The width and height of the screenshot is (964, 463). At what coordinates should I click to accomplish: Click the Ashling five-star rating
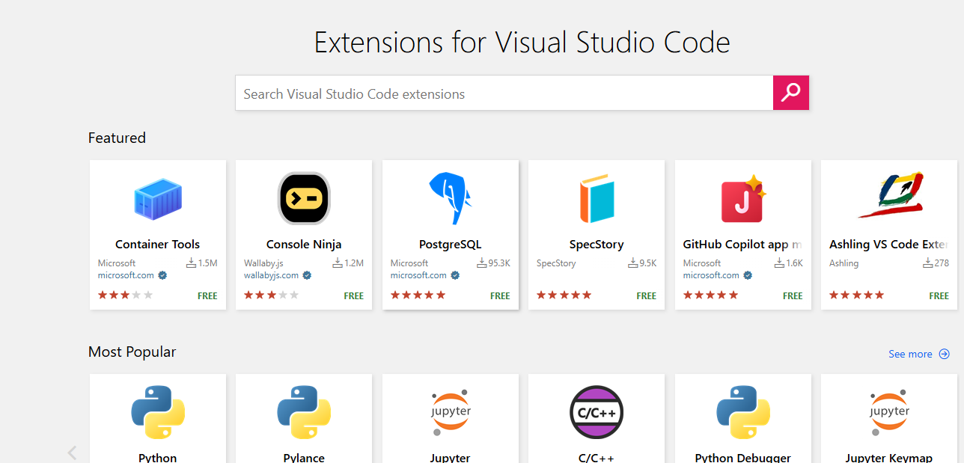856,295
